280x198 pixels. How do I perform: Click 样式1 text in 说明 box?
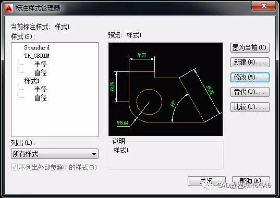(x=121, y=150)
